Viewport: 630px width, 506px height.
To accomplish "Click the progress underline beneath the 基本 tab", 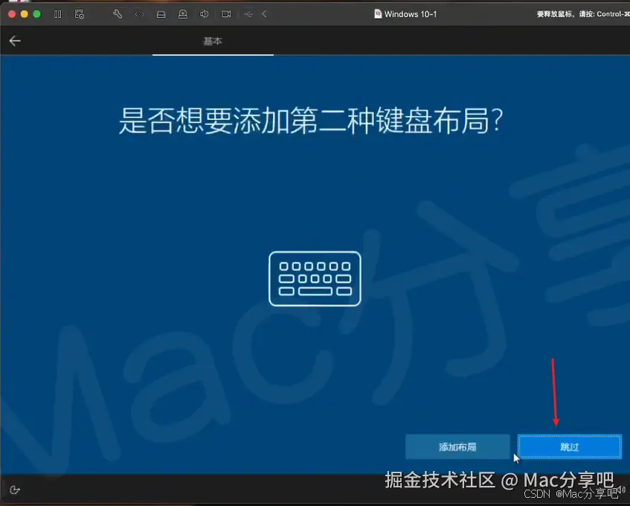I will pos(213,54).
